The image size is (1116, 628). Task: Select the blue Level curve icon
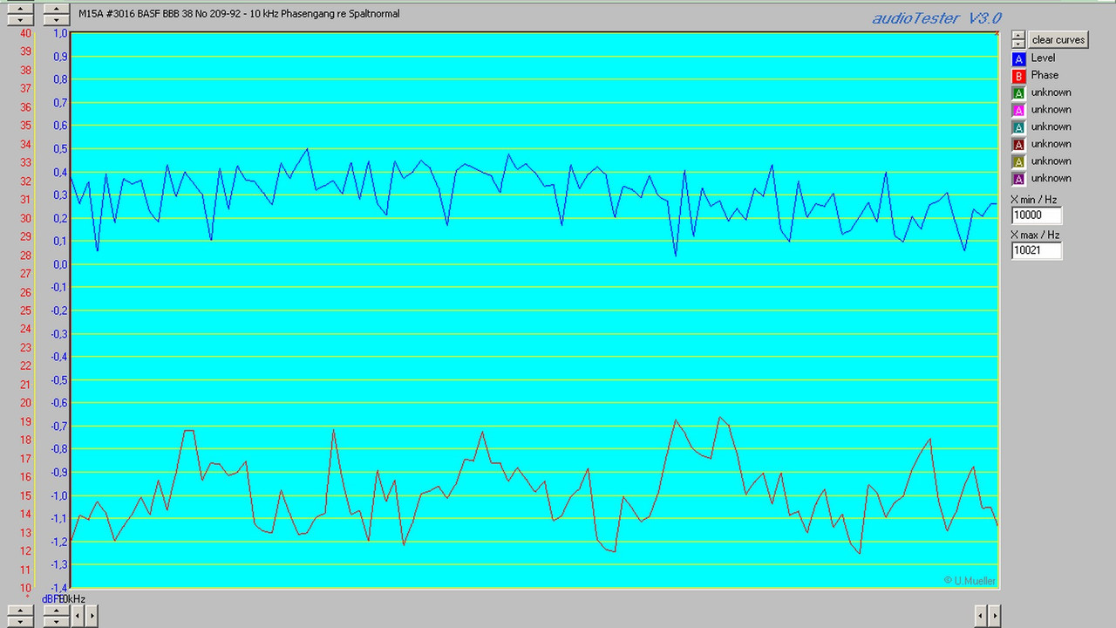point(1018,58)
